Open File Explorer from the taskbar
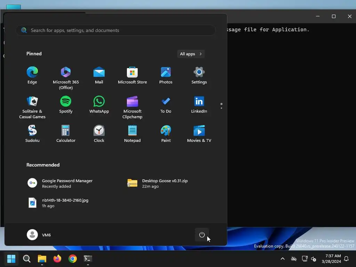The image size is (356, 267). [x=42, y=259]
